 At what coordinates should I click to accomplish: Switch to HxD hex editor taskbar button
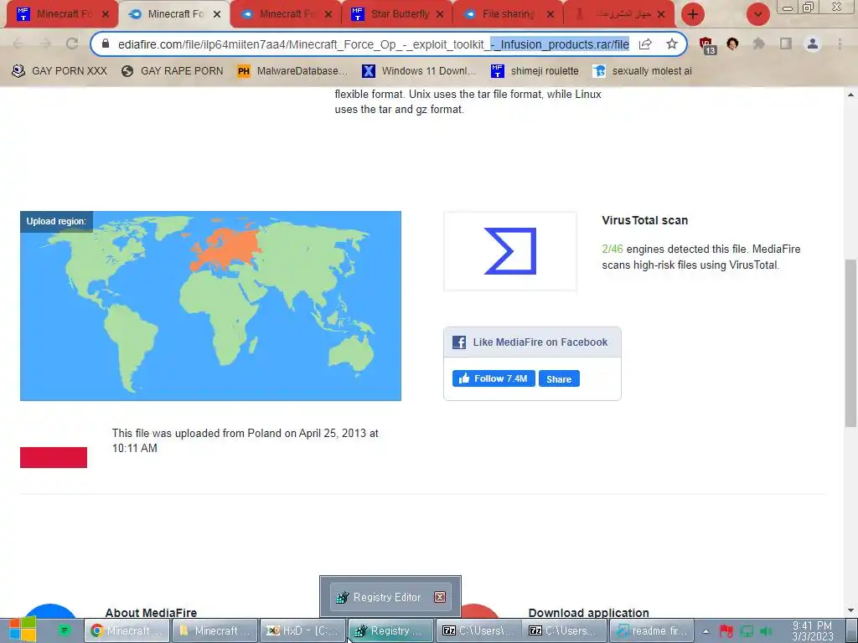302,630
